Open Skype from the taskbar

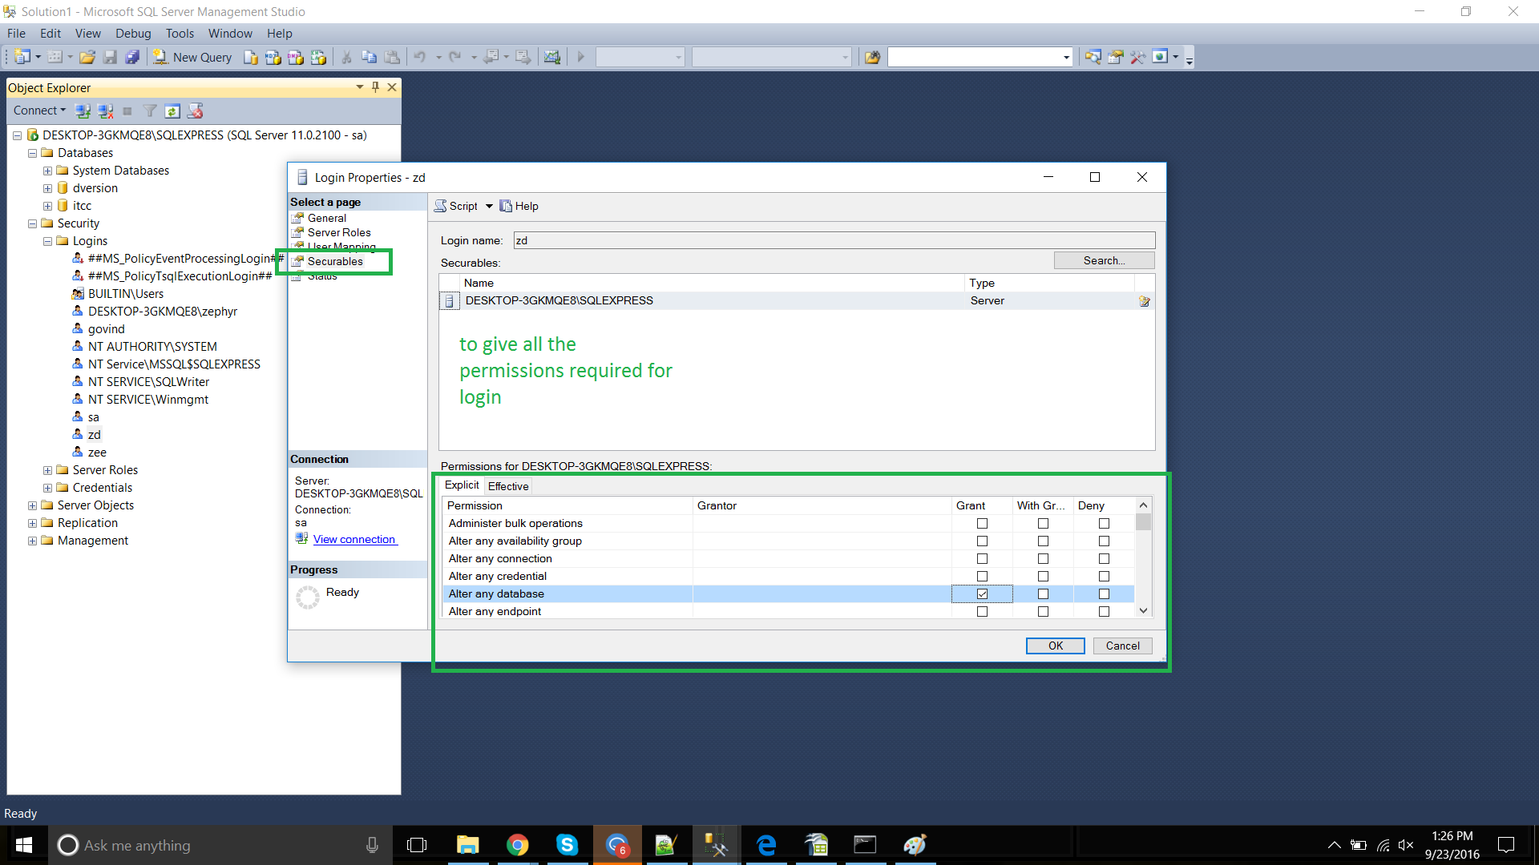pos(567,845)
